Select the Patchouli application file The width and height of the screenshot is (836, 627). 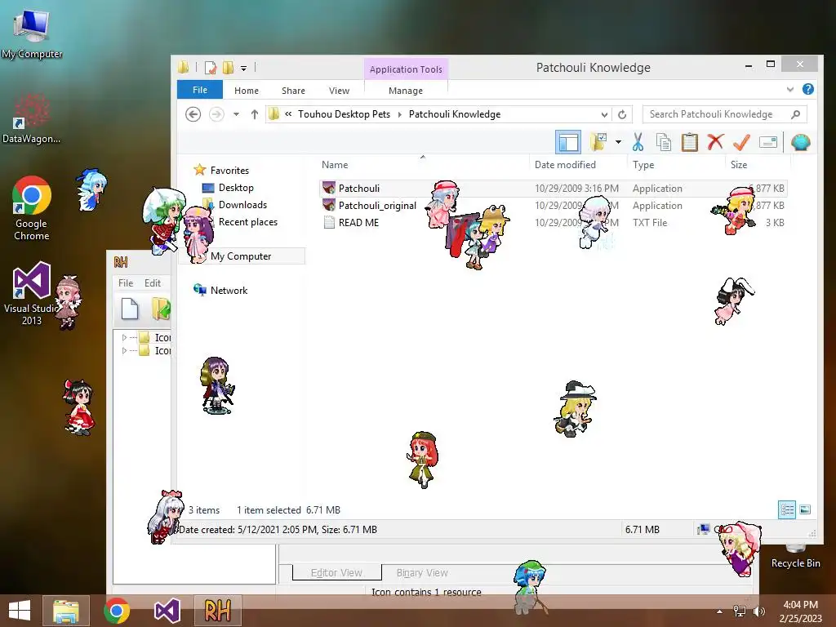pyautogui.click(x=359, y=189)
